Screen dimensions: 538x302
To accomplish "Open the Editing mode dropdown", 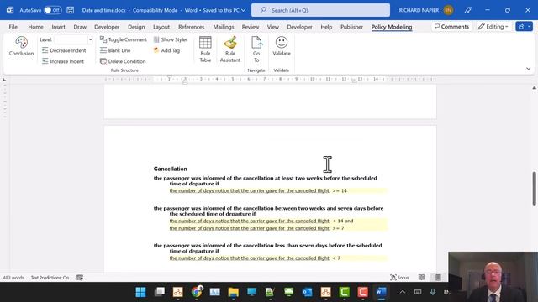I will click(x=493, y=26).
